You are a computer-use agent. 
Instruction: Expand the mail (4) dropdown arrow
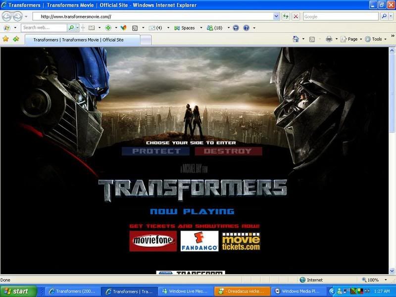click(168, 28)
